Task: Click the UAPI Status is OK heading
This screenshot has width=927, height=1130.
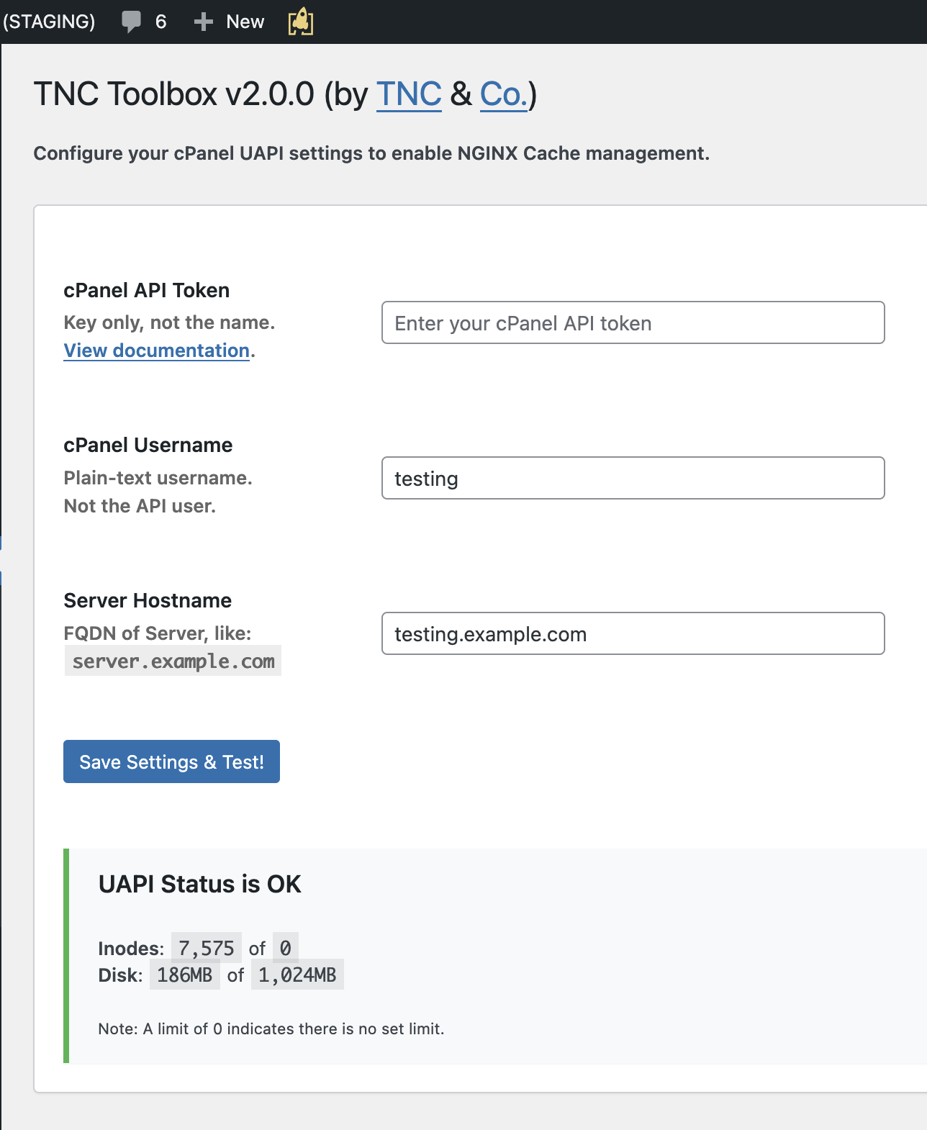Action: (200, 884)
